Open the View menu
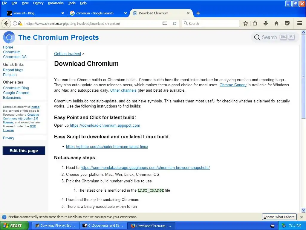This screenshot has height=230, width=306. click(x=25, y=3)
